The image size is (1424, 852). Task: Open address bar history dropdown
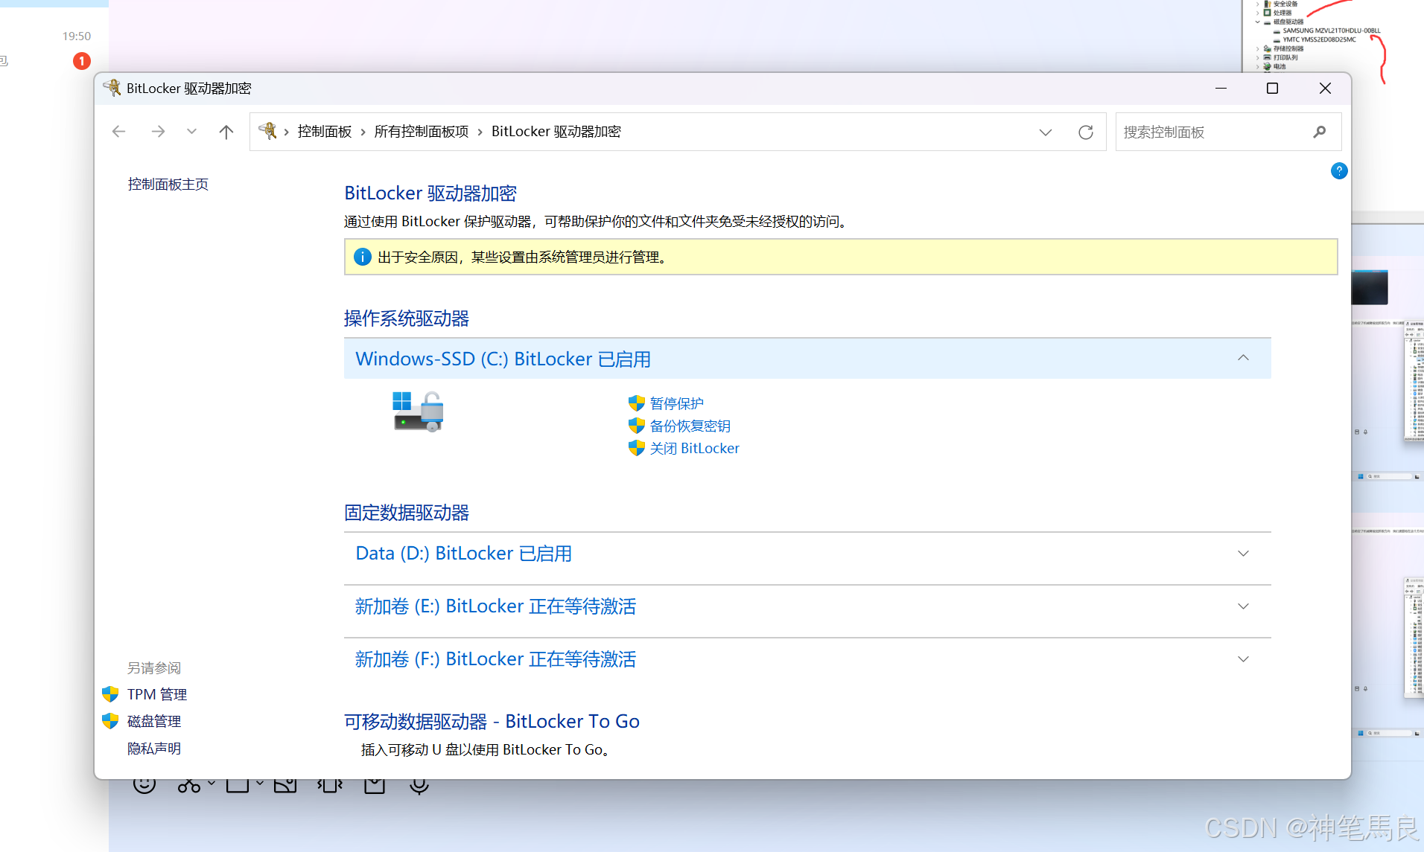tap(1046, 132)
